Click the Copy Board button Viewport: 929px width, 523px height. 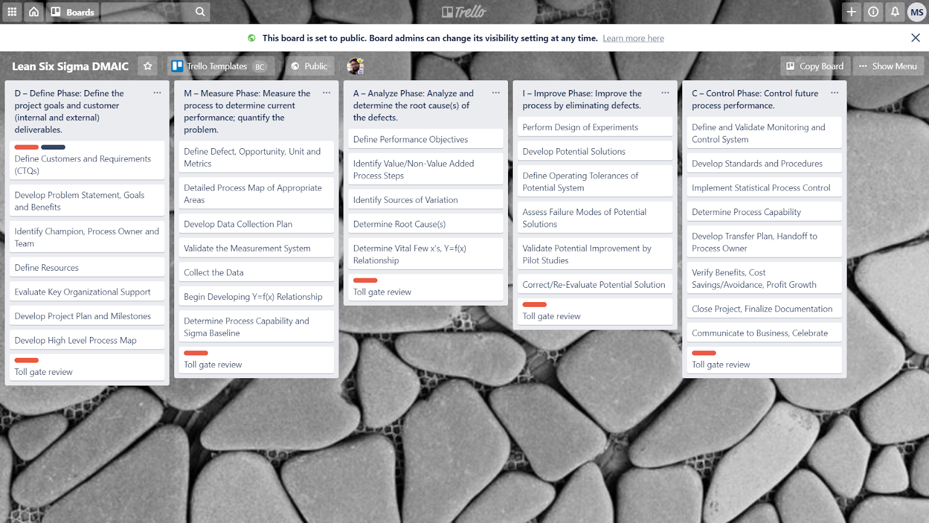click(x=815, y=66)
